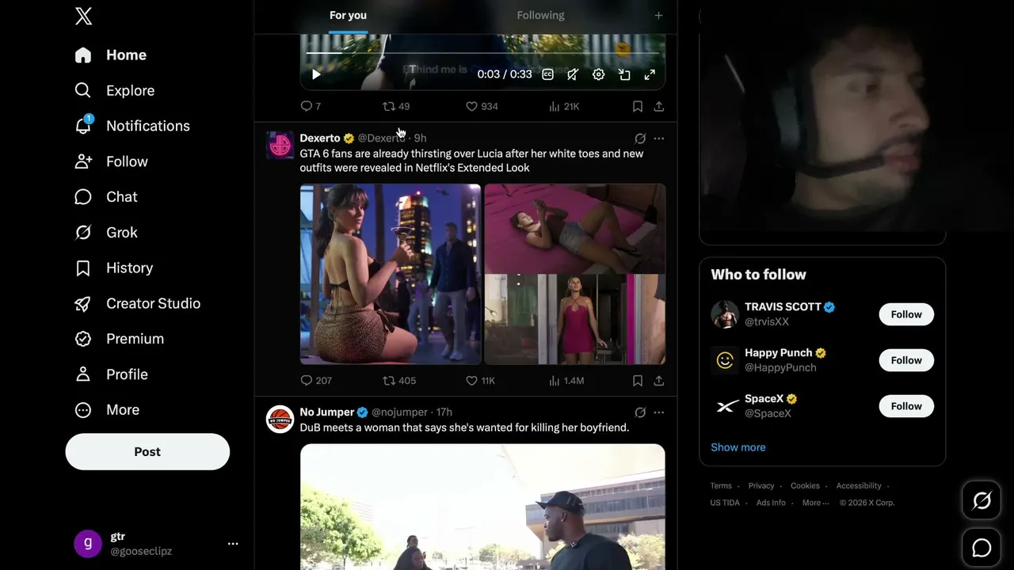Open the Dexerto post's more options menu

click(658, 138)
